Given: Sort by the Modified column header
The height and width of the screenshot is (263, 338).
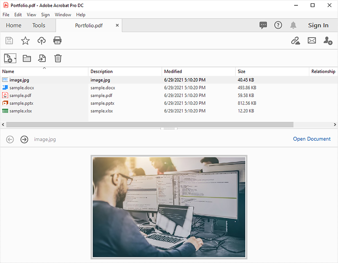Looking at the screenshot, I should 199,71.
